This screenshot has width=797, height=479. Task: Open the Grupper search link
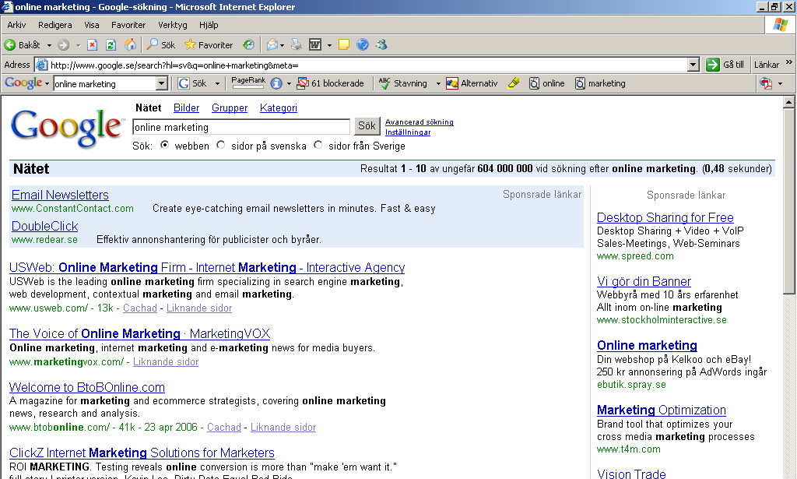click(x=230, y=107)
